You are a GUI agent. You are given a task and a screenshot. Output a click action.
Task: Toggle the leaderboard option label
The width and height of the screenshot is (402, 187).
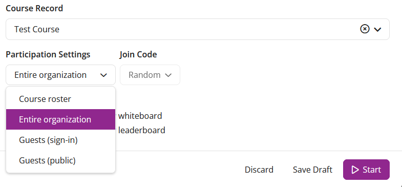point(142,130)
